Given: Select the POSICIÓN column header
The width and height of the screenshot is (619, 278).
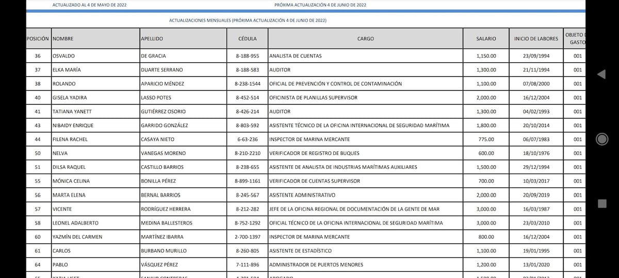Looking at the screenshot, I should [x=38, y=39].
